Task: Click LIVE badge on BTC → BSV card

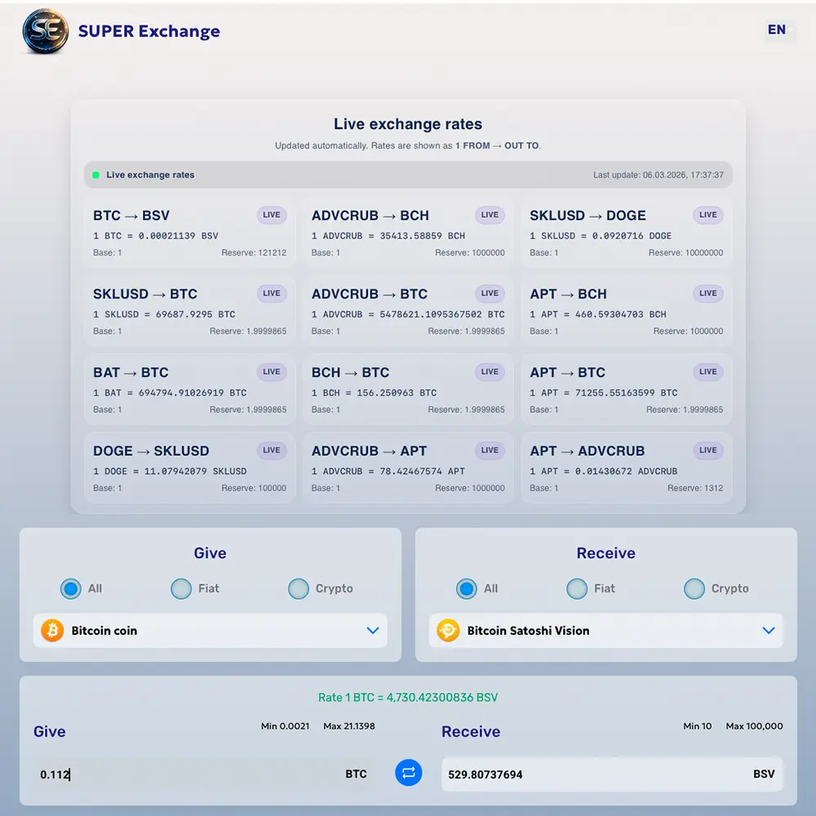Action: (x=272, y=215)
